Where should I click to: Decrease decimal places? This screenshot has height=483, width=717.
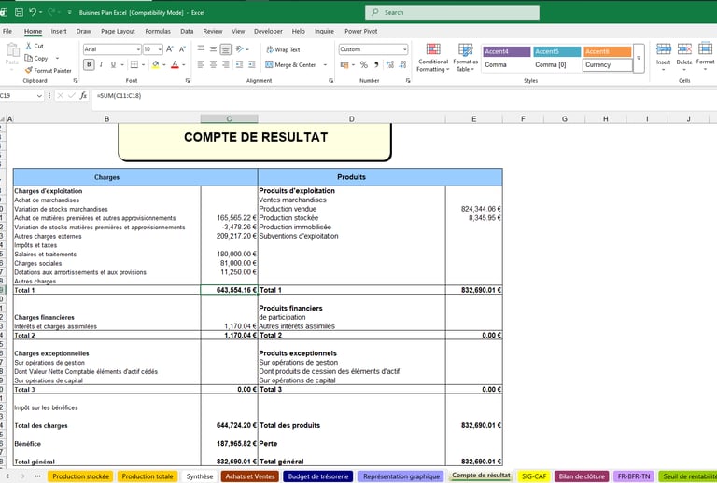click(402, 65)
